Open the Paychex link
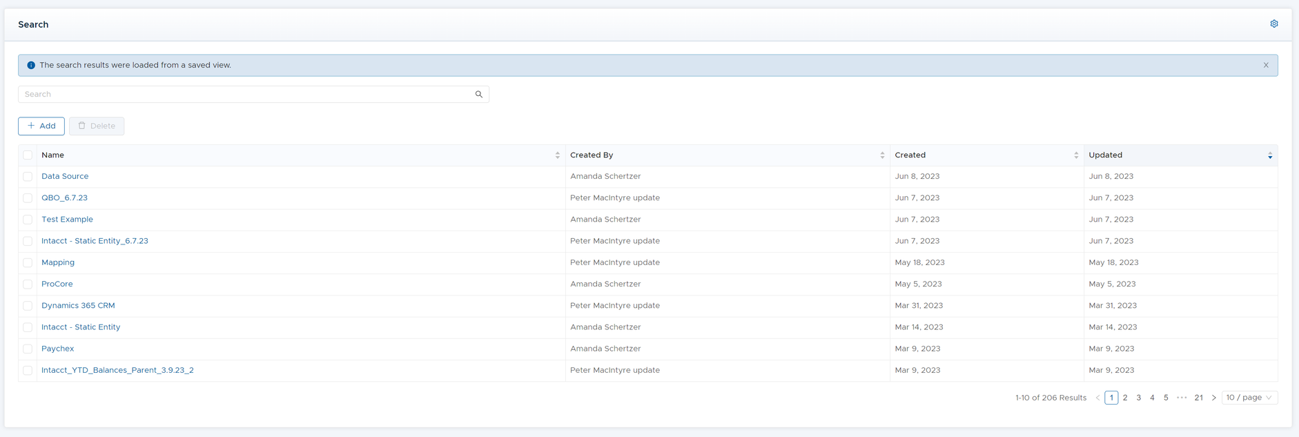Screen dimensions: 1299x437 click(x=57, y=349)
